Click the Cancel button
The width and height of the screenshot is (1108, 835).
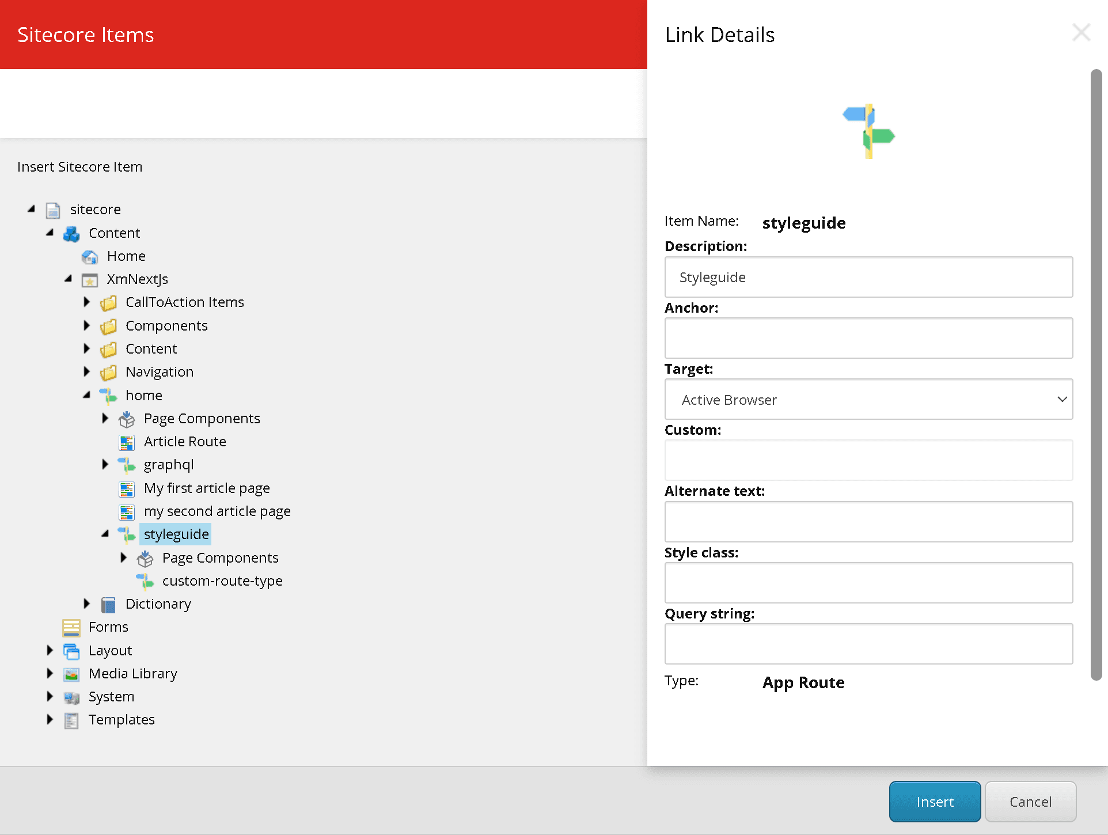(1030, 802)
